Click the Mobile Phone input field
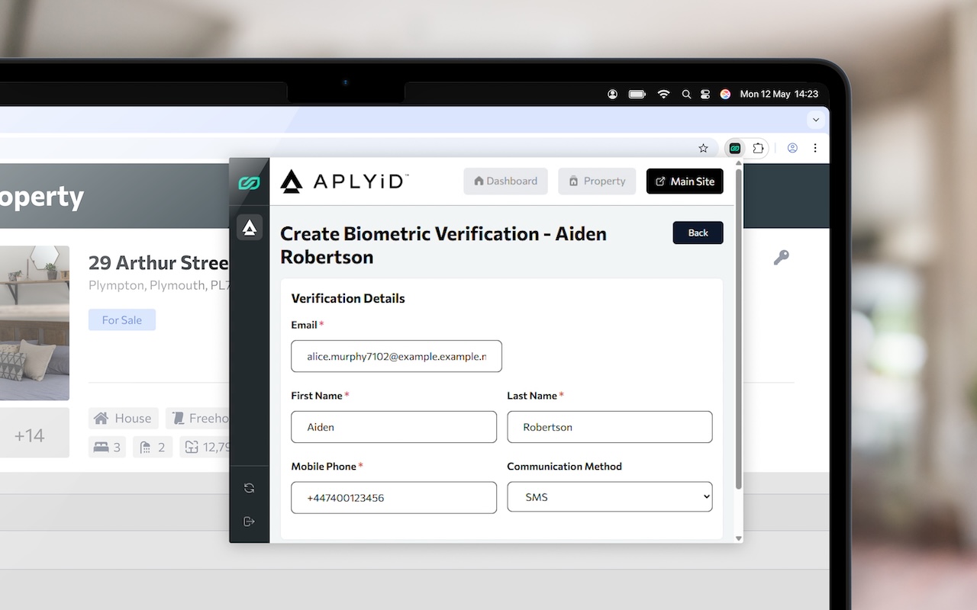Image resolution: width=977 pixels, height=610 pixels. (x=394, y=497)
